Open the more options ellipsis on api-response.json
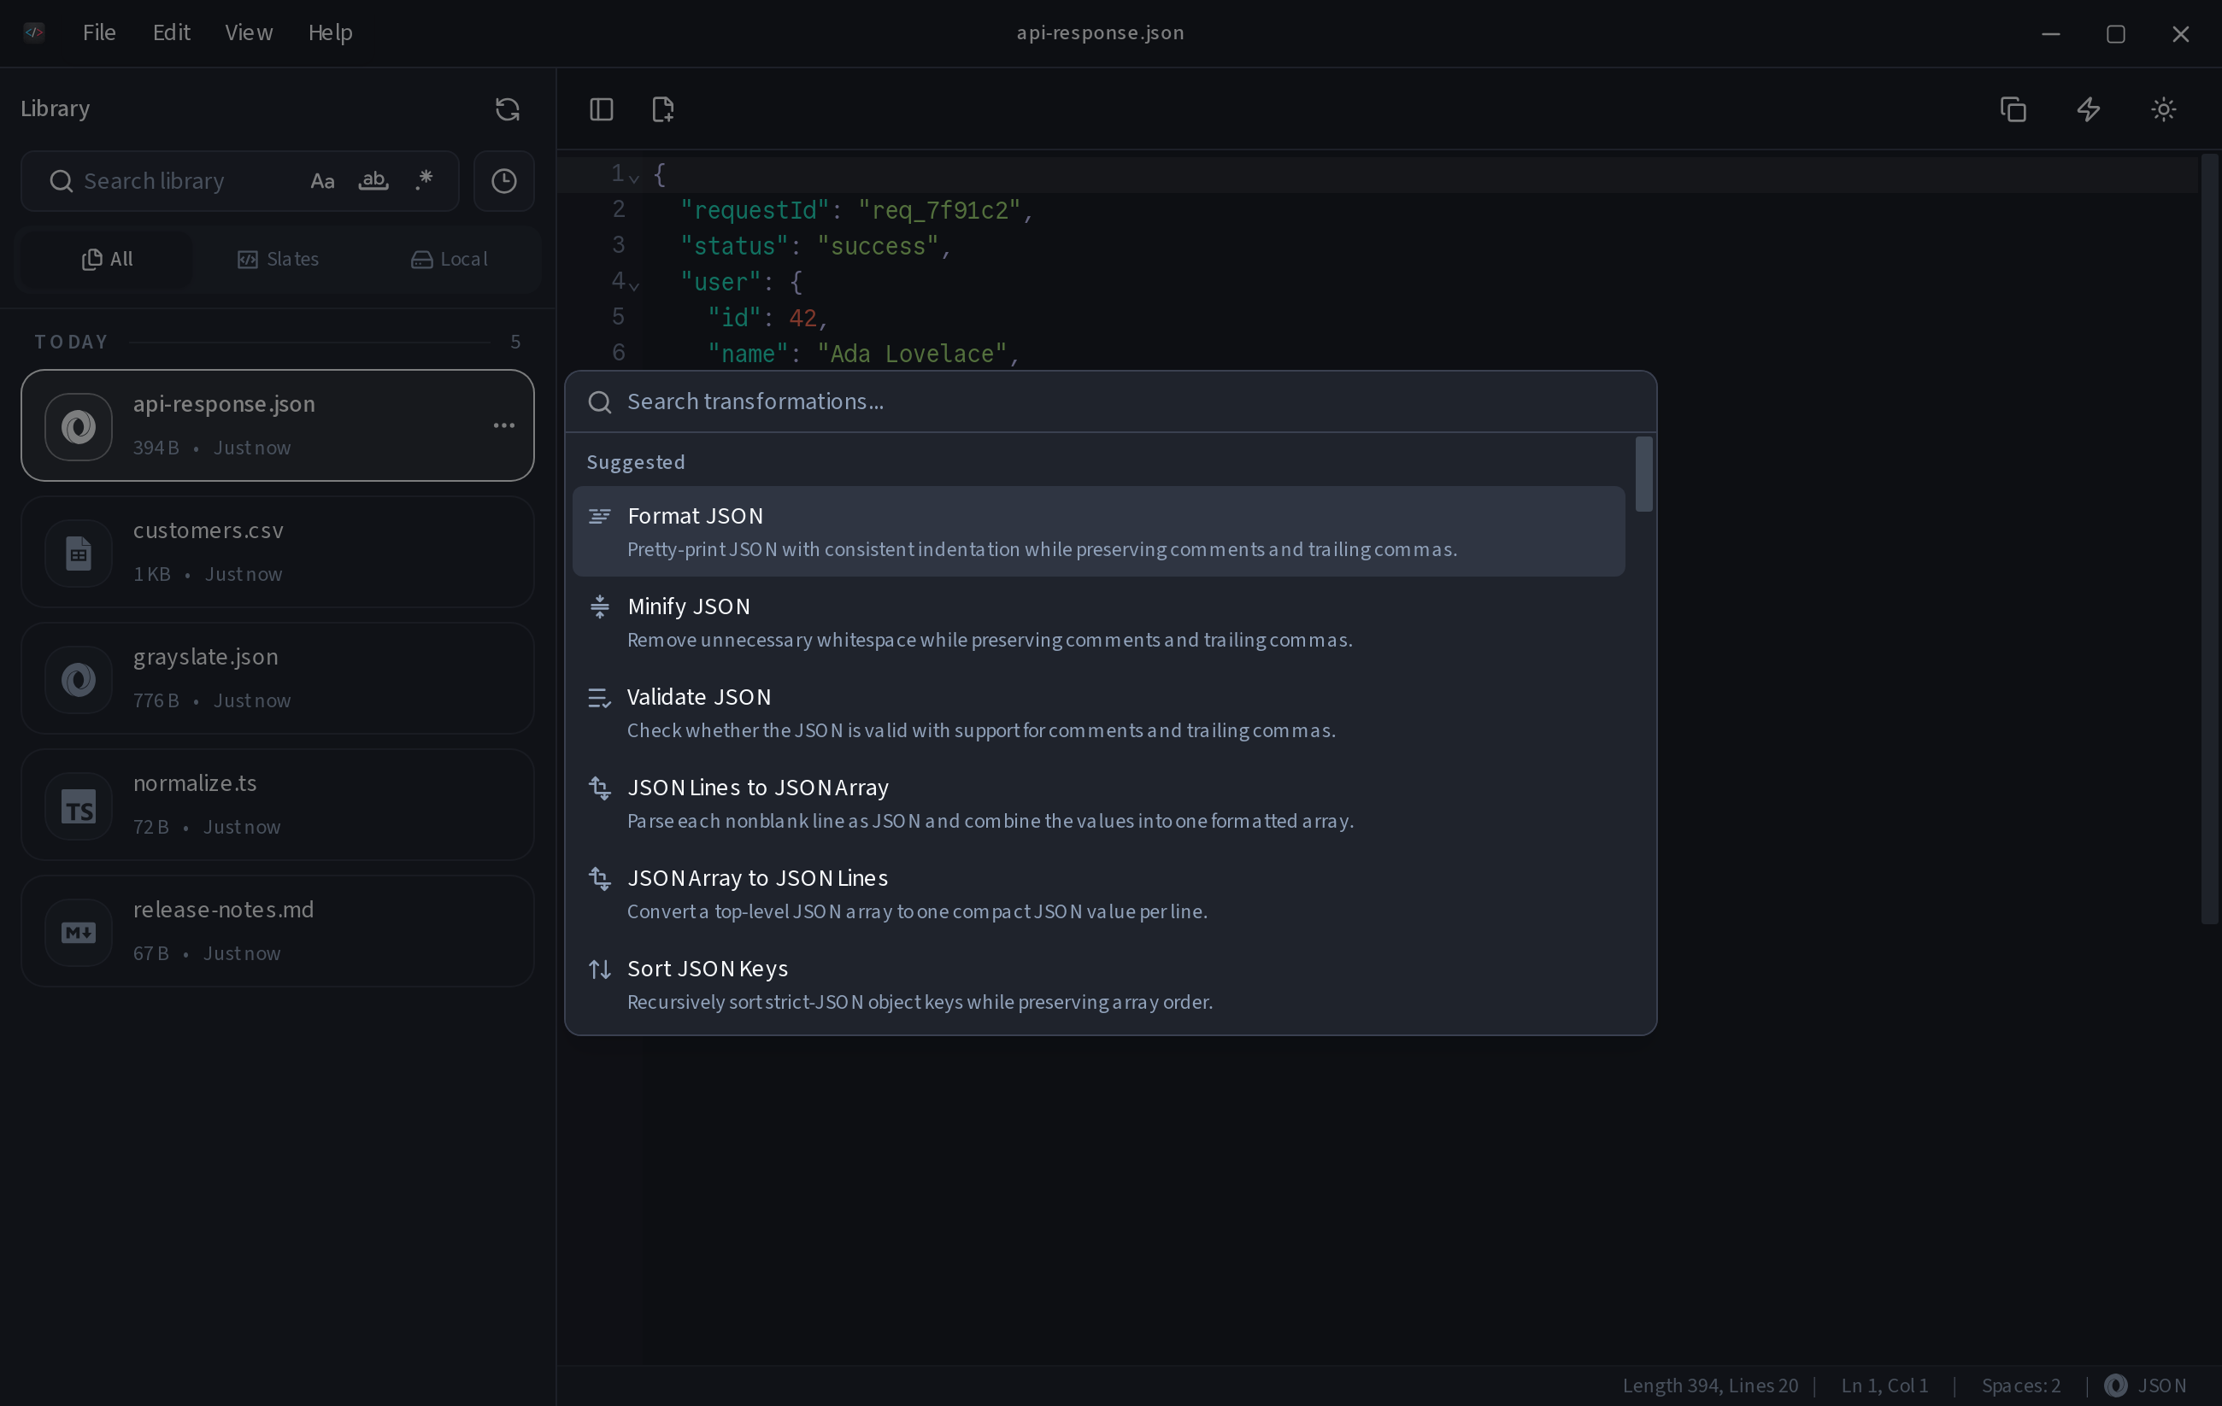2222x1406 pixels. [504, 425]
